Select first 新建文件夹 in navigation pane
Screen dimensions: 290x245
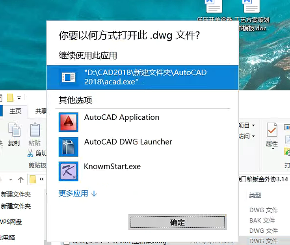coord(16,194)
